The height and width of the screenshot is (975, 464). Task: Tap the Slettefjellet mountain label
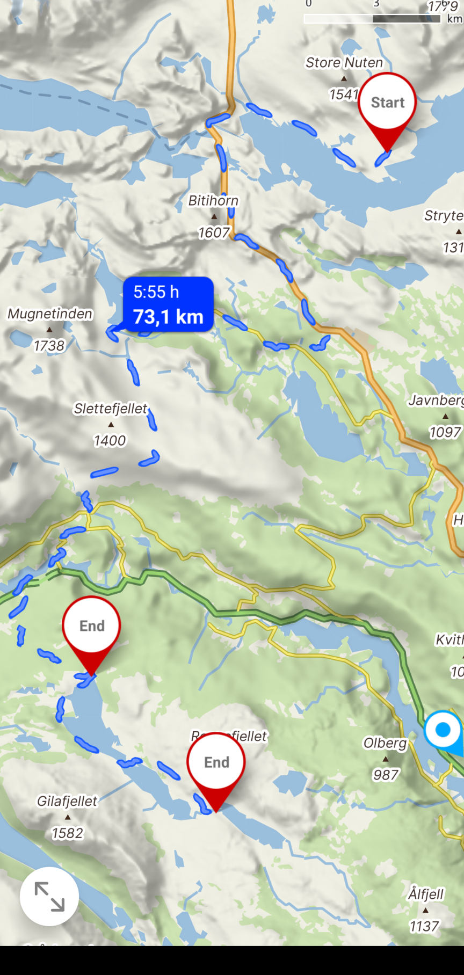pos(111,409)
